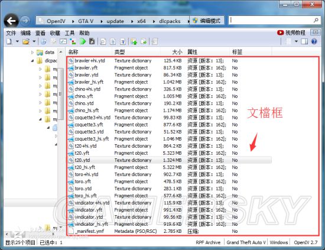The image size is (325, 250).
Task: Click the colored tree-structure toolbar icon
Action: tap(73, 41)
